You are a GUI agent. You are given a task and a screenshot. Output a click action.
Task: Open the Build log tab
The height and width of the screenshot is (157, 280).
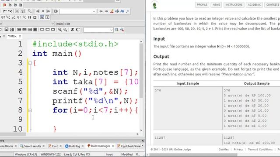(73, 146)
